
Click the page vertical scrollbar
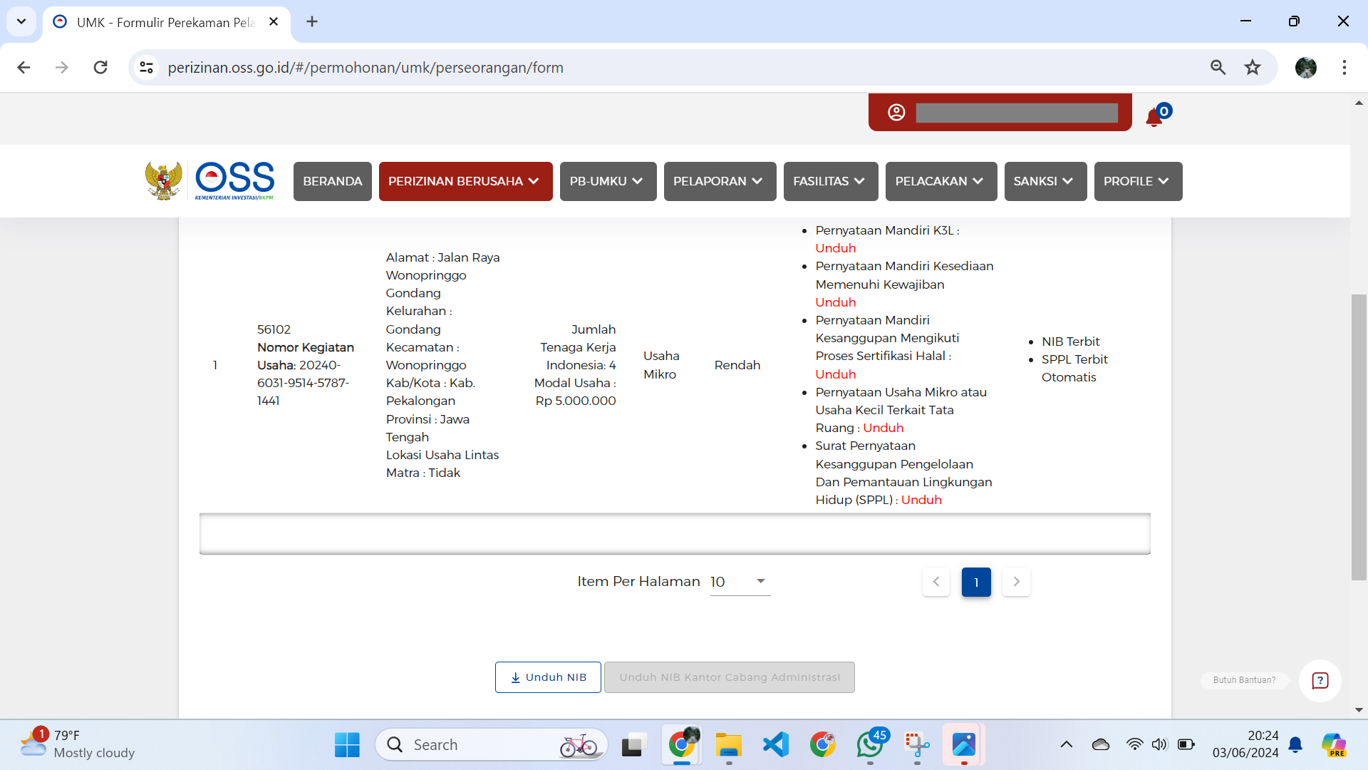tap(1359, 436)
